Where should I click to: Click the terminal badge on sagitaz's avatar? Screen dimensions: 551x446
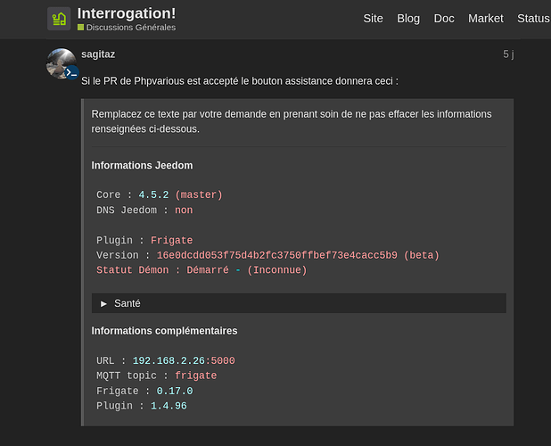[x=71, y=72]
